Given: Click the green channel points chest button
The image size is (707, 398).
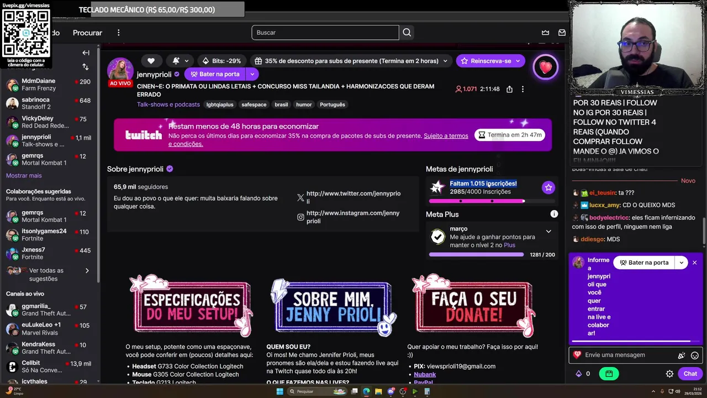Looking at the screenshot, I should coord(609,374).
